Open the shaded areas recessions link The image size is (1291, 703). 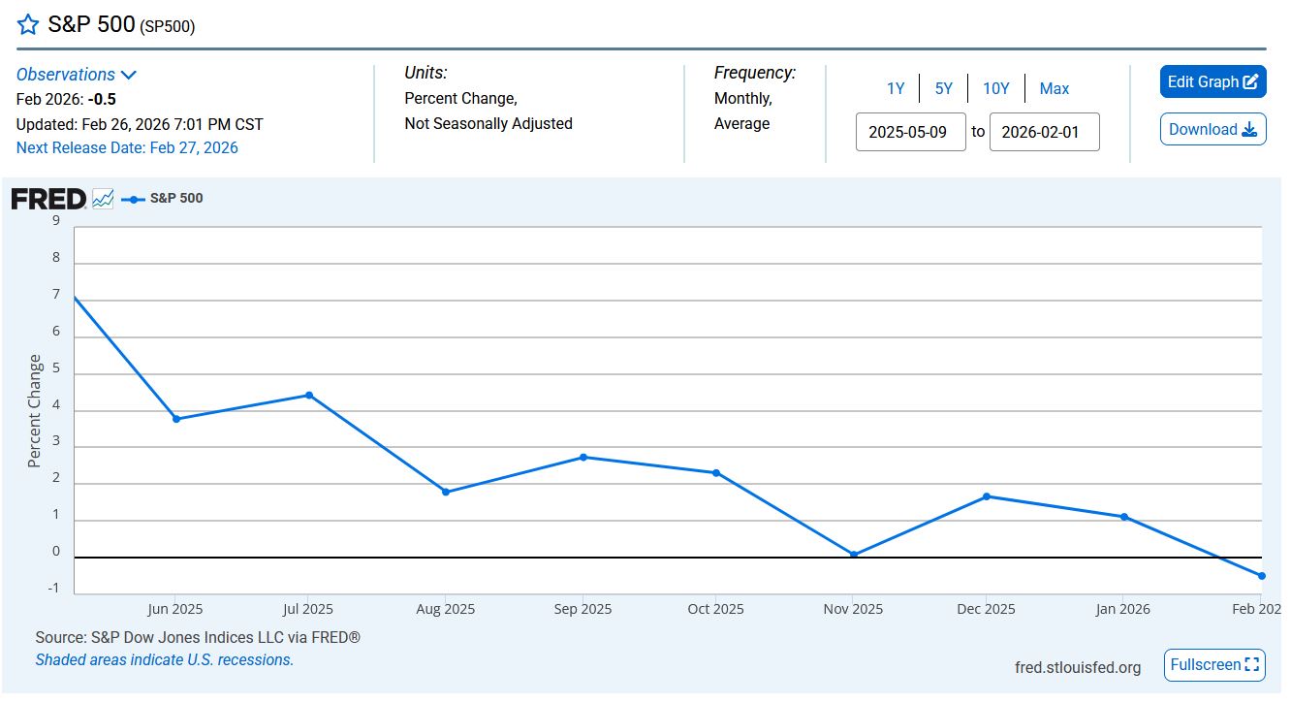(164, 659)
